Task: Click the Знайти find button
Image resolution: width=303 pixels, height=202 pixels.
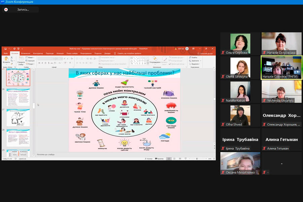Action: click(x=193, y=58)
